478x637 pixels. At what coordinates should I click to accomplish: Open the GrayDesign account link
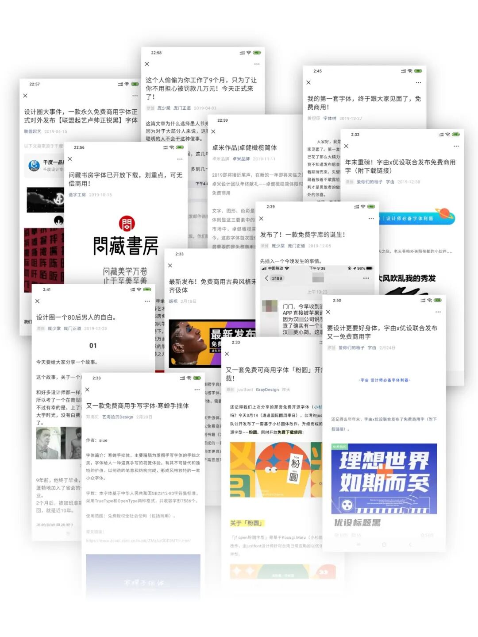267,390
